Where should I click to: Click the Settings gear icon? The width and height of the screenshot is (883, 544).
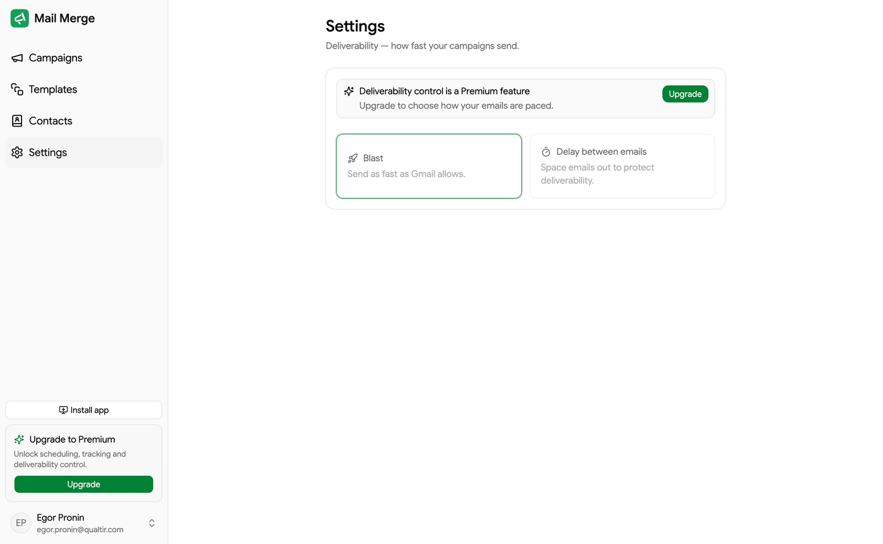point(17,153)
